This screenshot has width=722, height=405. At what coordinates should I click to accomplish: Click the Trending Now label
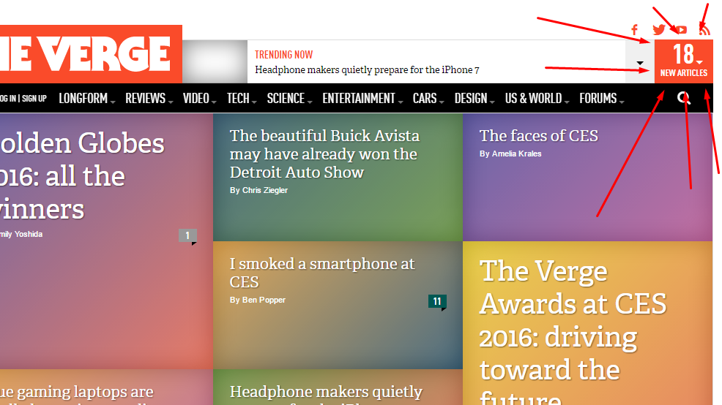tap(283, 55)
